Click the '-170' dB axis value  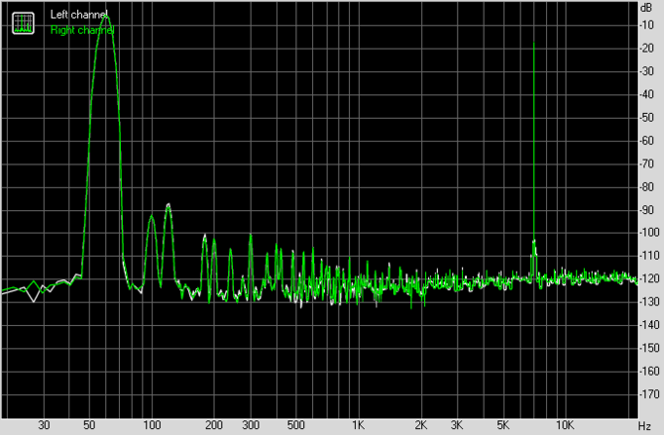pyautogui.click(x=649, y=394)
